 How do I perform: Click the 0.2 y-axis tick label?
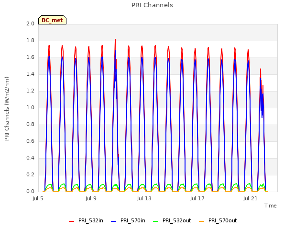pyautogui.click(x=30, y=174)
